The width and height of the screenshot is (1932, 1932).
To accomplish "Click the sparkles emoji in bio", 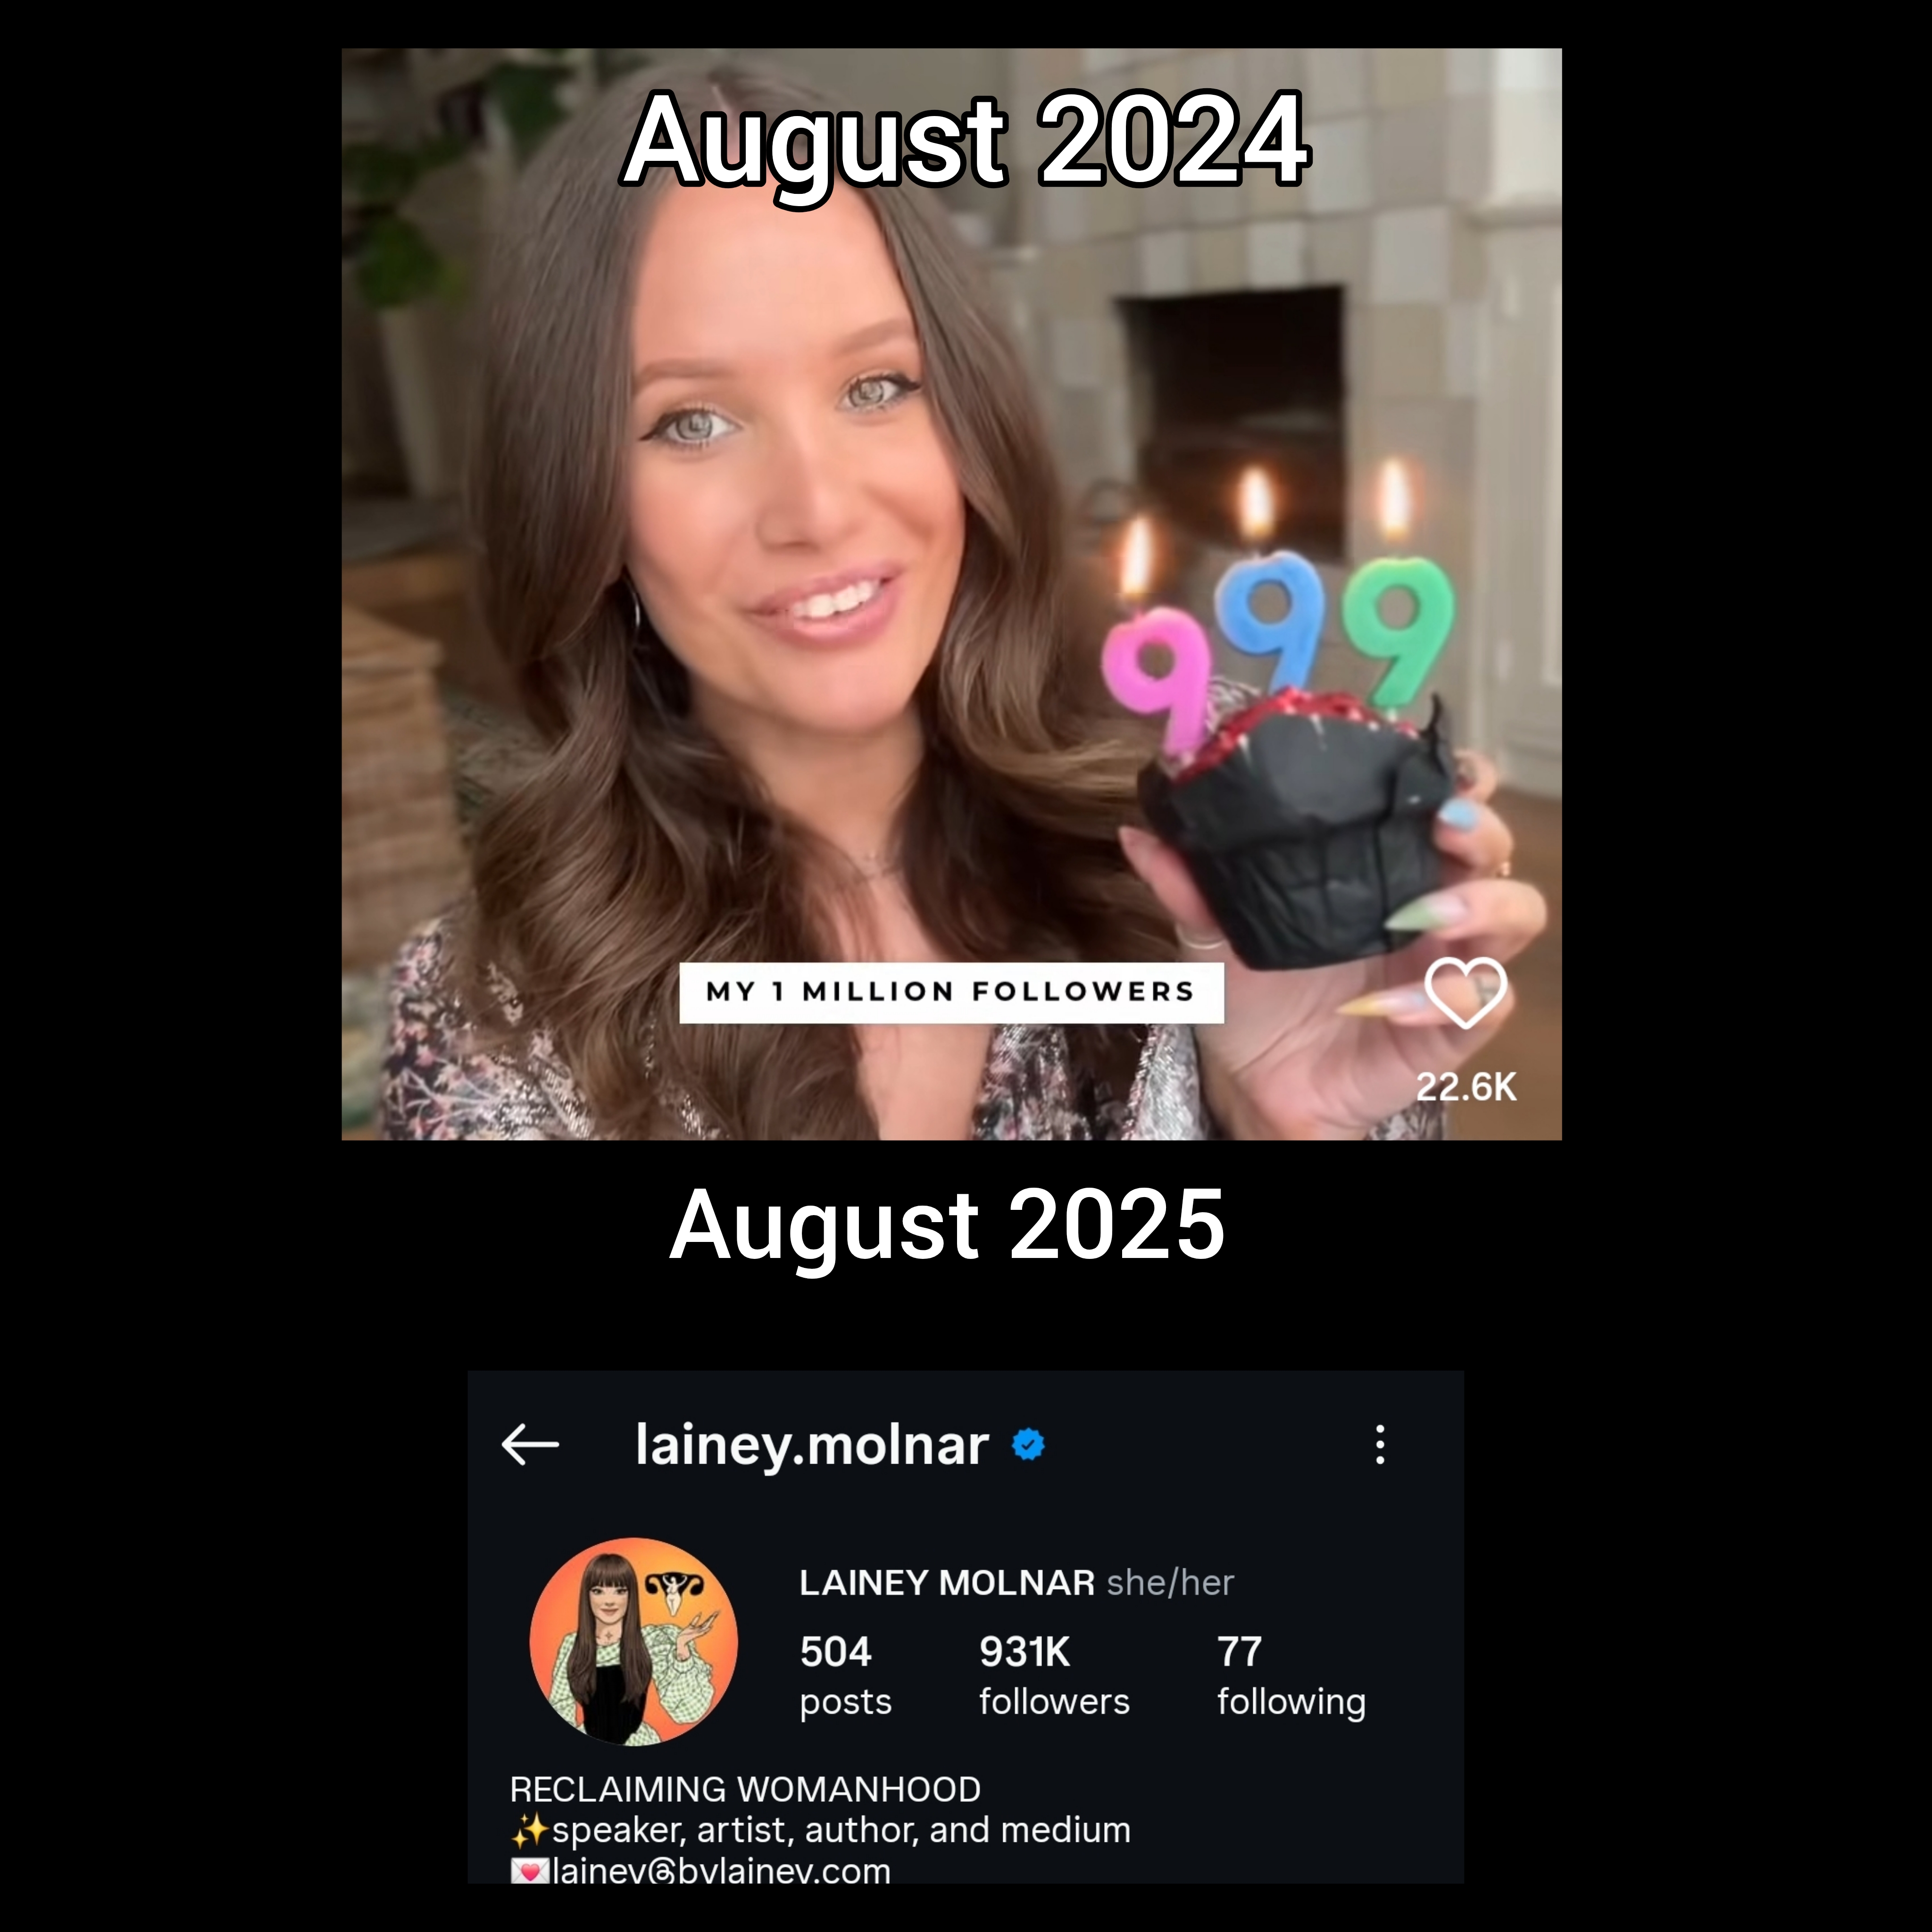I will click(x=530, y=1830).
